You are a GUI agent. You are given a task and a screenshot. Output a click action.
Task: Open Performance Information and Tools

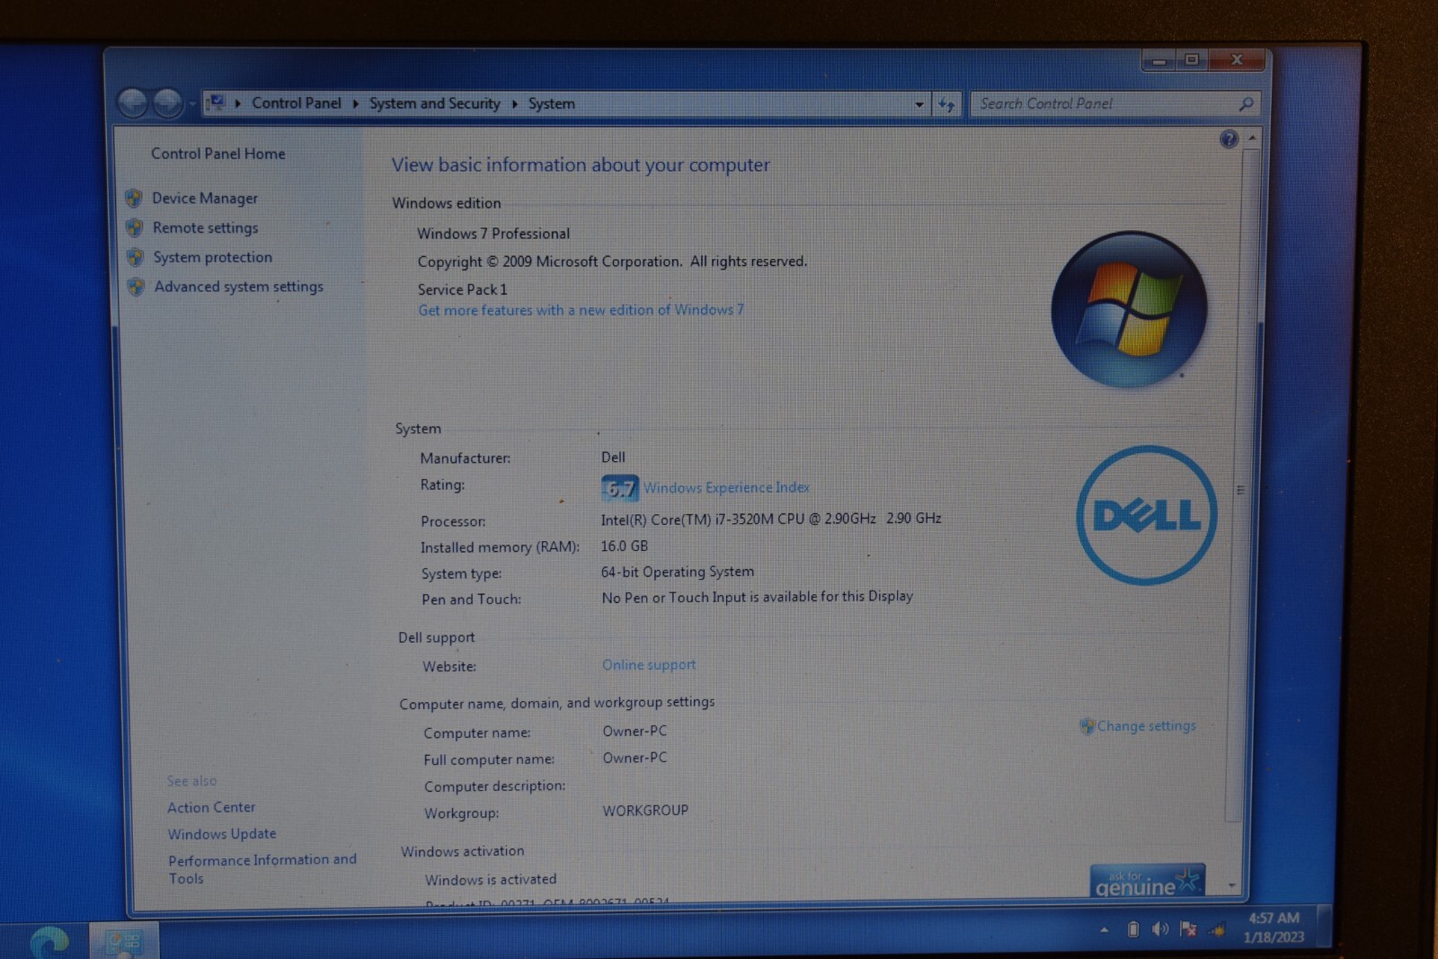click(262, 869)
